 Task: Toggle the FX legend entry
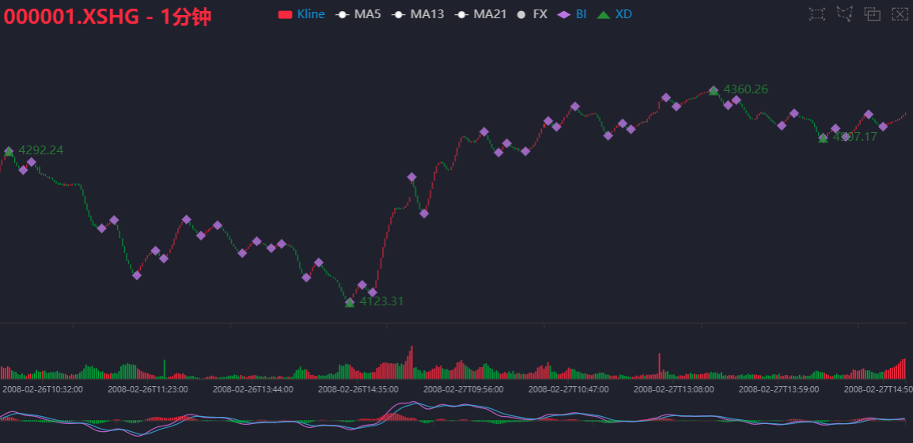(532, 14)
